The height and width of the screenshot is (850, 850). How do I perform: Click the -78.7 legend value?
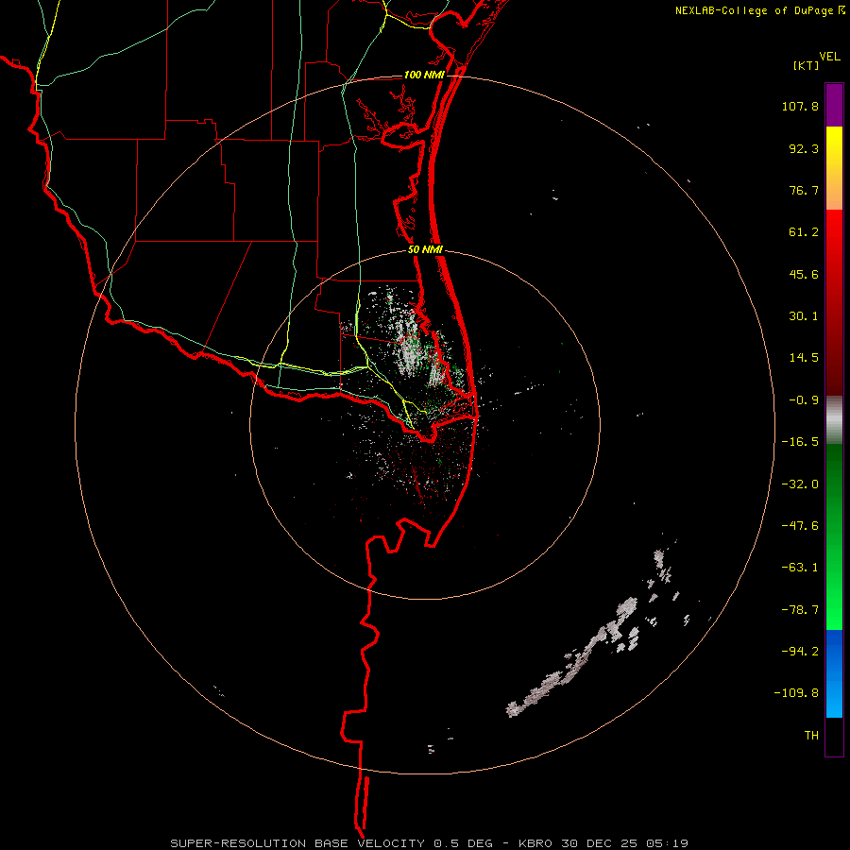pos(800,610)
